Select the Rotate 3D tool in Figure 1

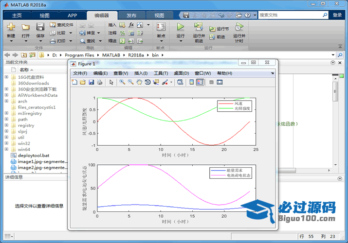pos(147,82)
